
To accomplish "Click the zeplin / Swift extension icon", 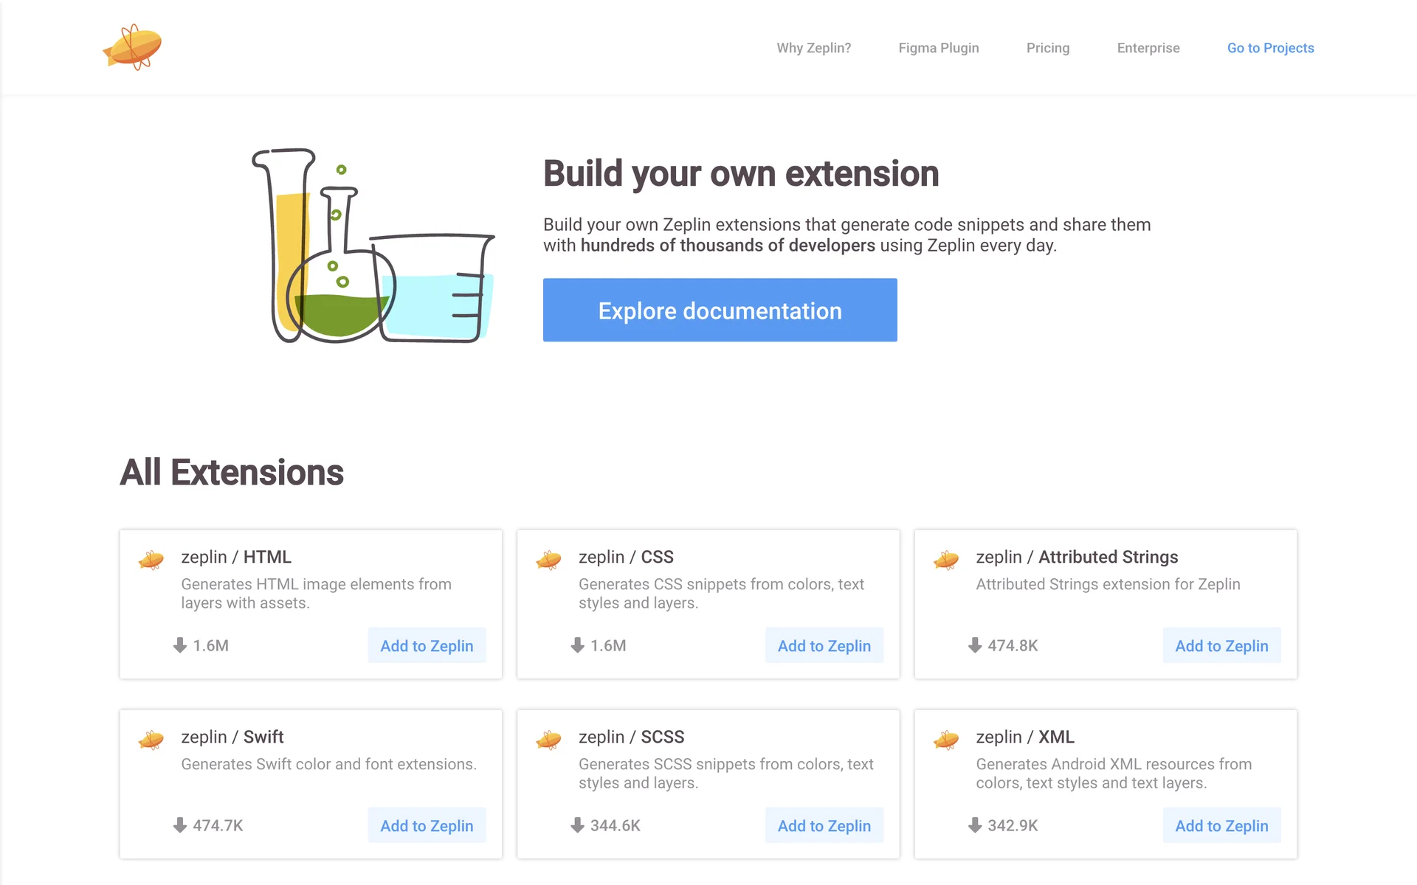I will pyautogui.click(x=151, y=740).
